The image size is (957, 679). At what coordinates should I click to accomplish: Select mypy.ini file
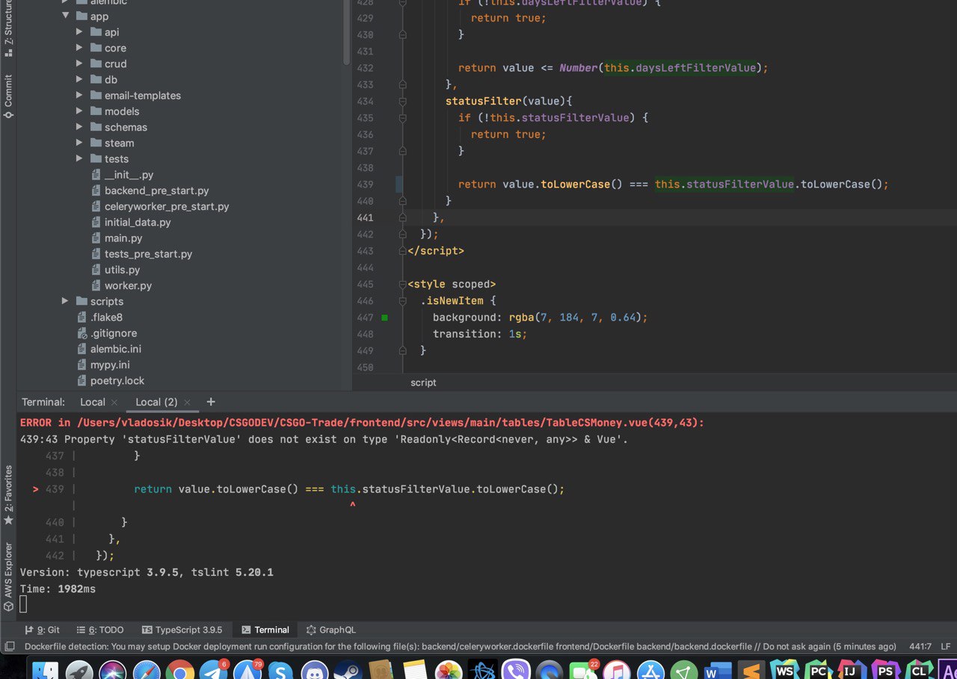pyautogui.click(x=110, y=365)
